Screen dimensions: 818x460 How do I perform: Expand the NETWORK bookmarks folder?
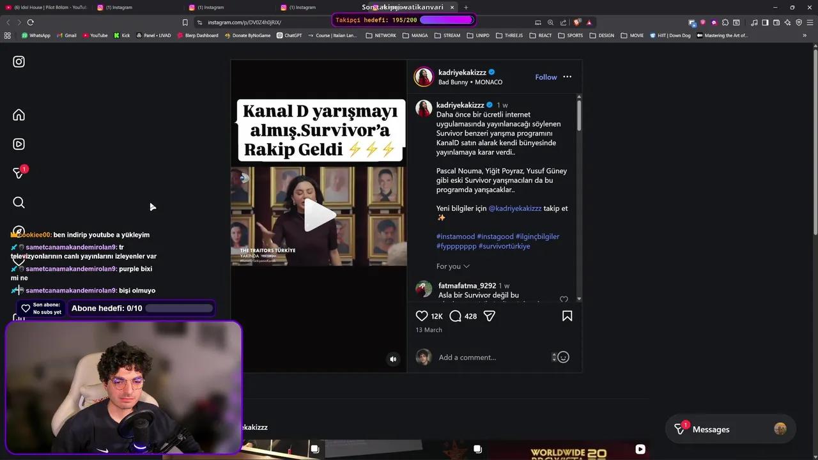381,36
